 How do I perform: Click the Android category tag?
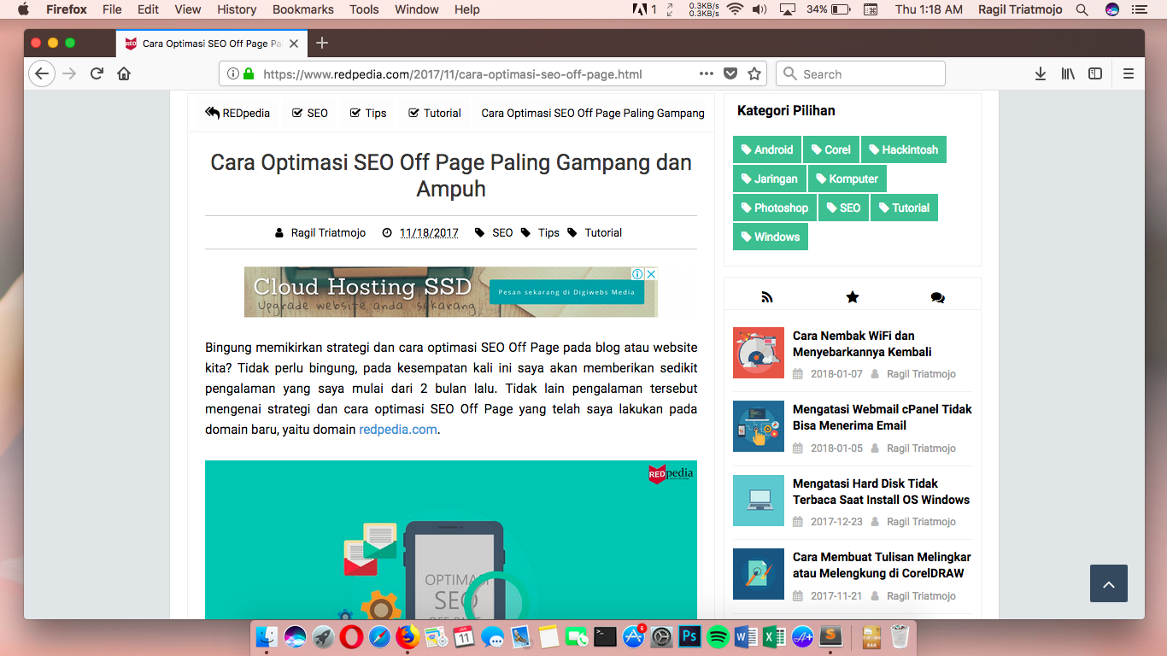point(766,149)
